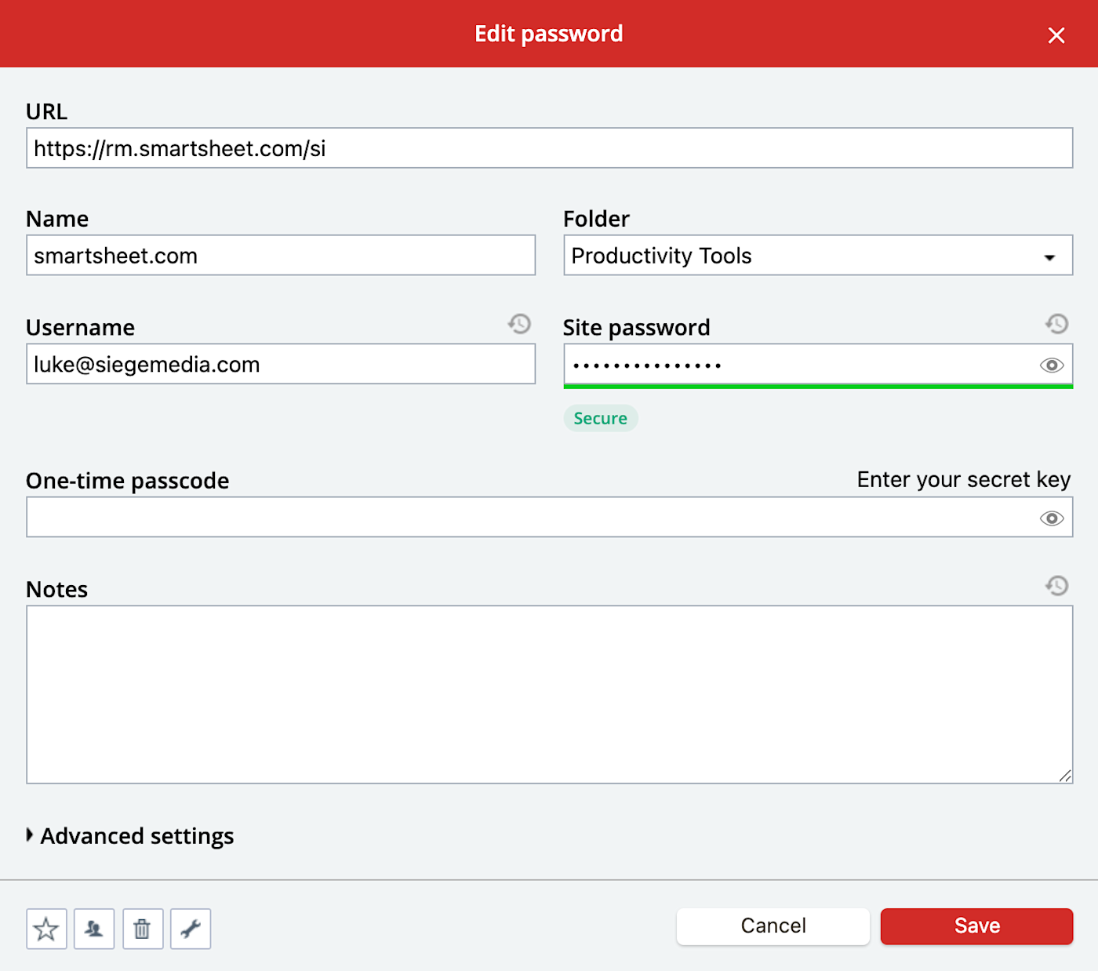Show site password with eye icon
The height and width of the screenshot is (971, 1098).
point(1052,365)
